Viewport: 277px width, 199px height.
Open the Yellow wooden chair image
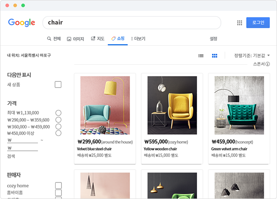tap(172, 105)
